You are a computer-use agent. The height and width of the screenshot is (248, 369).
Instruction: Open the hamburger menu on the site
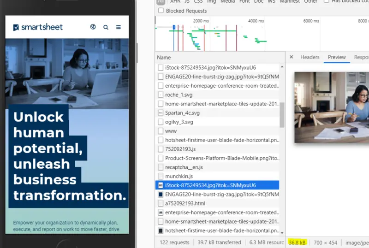coord(119,28)
